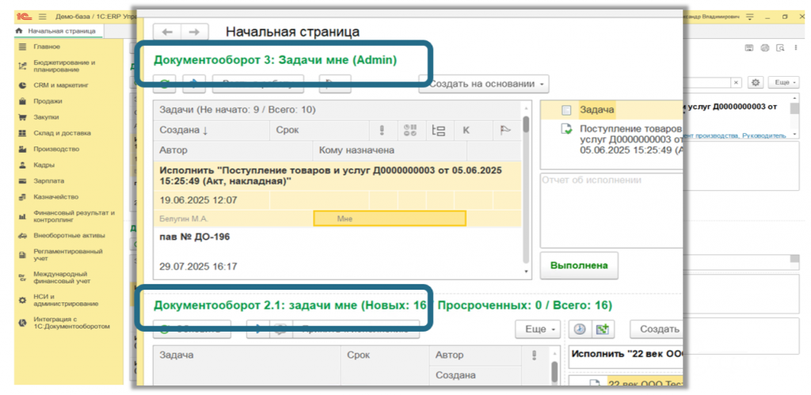Click the green plus icon button beside Создать
The width and height of the screenshot is (811, 395).
click(602, 329)
